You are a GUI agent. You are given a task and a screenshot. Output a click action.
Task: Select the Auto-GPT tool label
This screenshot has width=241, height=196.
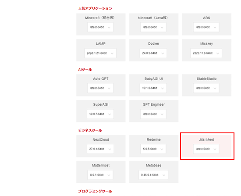coord(101,79)
